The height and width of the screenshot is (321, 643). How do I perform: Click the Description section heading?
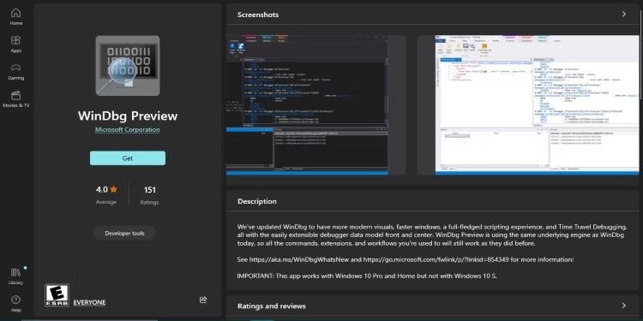[257, 201]
